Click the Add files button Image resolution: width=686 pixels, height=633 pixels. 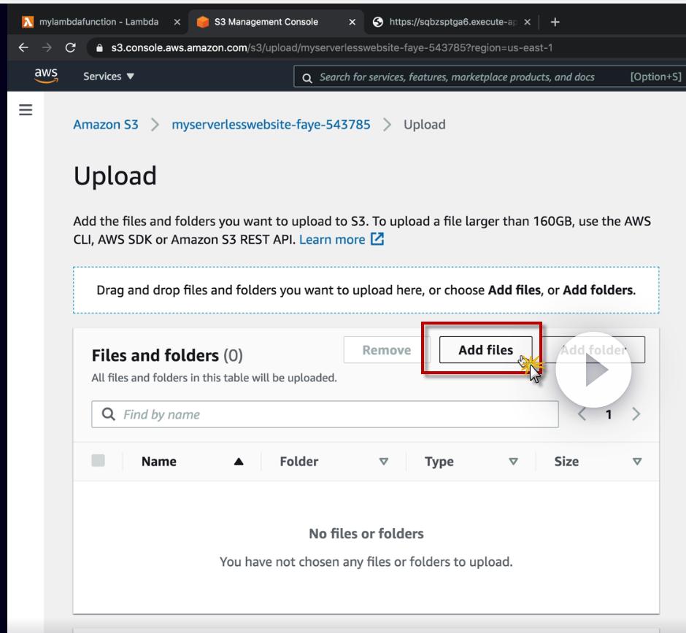(x=485, y=350)
